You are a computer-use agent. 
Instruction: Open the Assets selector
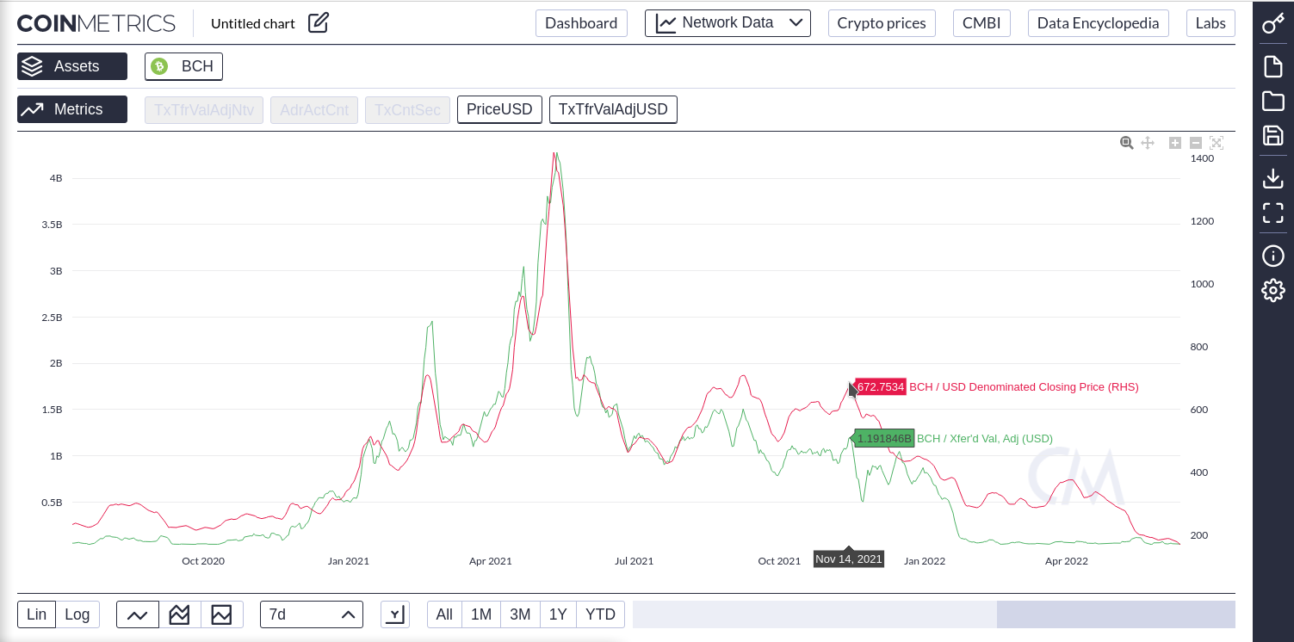(x=72, y=66)
